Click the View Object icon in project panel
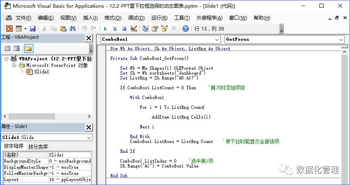The image size is (350, 185). [x=16, y=48]
